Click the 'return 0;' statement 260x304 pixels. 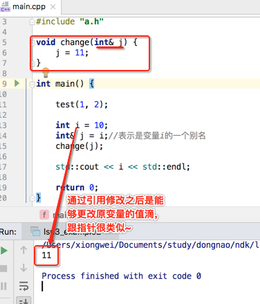77,188
